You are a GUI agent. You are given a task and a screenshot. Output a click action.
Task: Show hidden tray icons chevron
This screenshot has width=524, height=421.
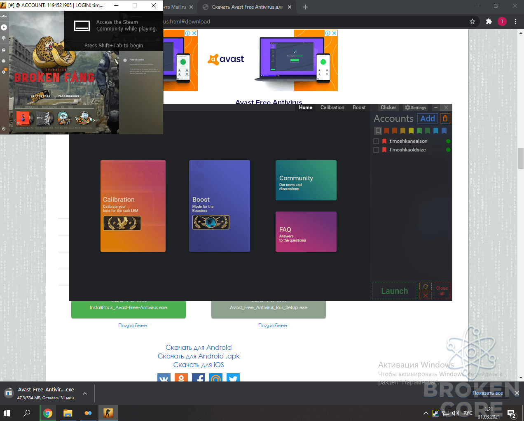coord(426,413)
